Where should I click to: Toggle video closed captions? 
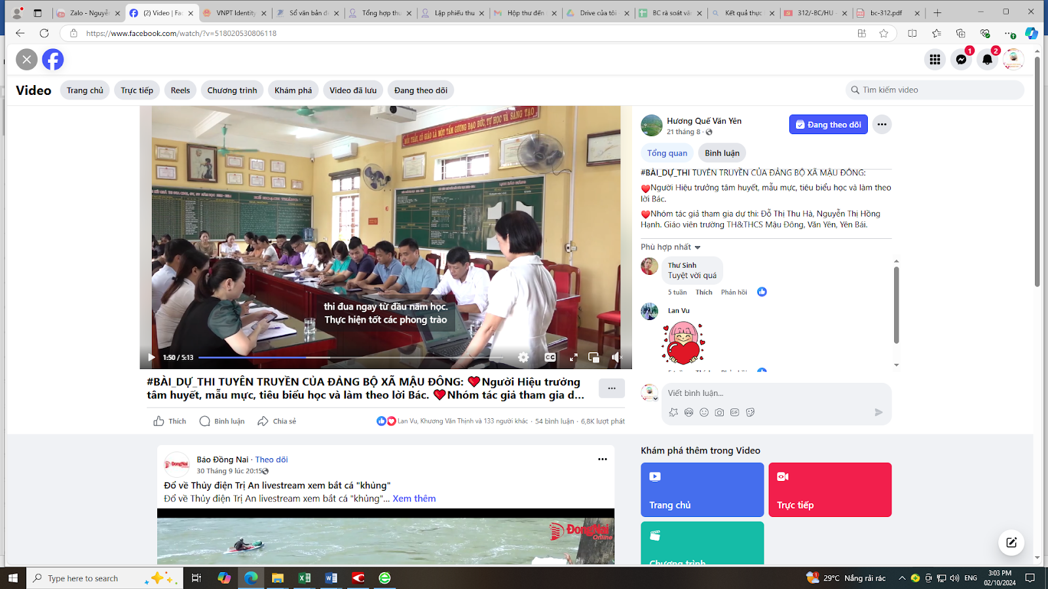(550, 357)
